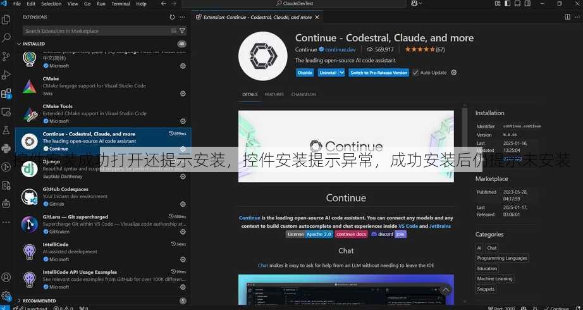Split the editor right

(567, 17)
